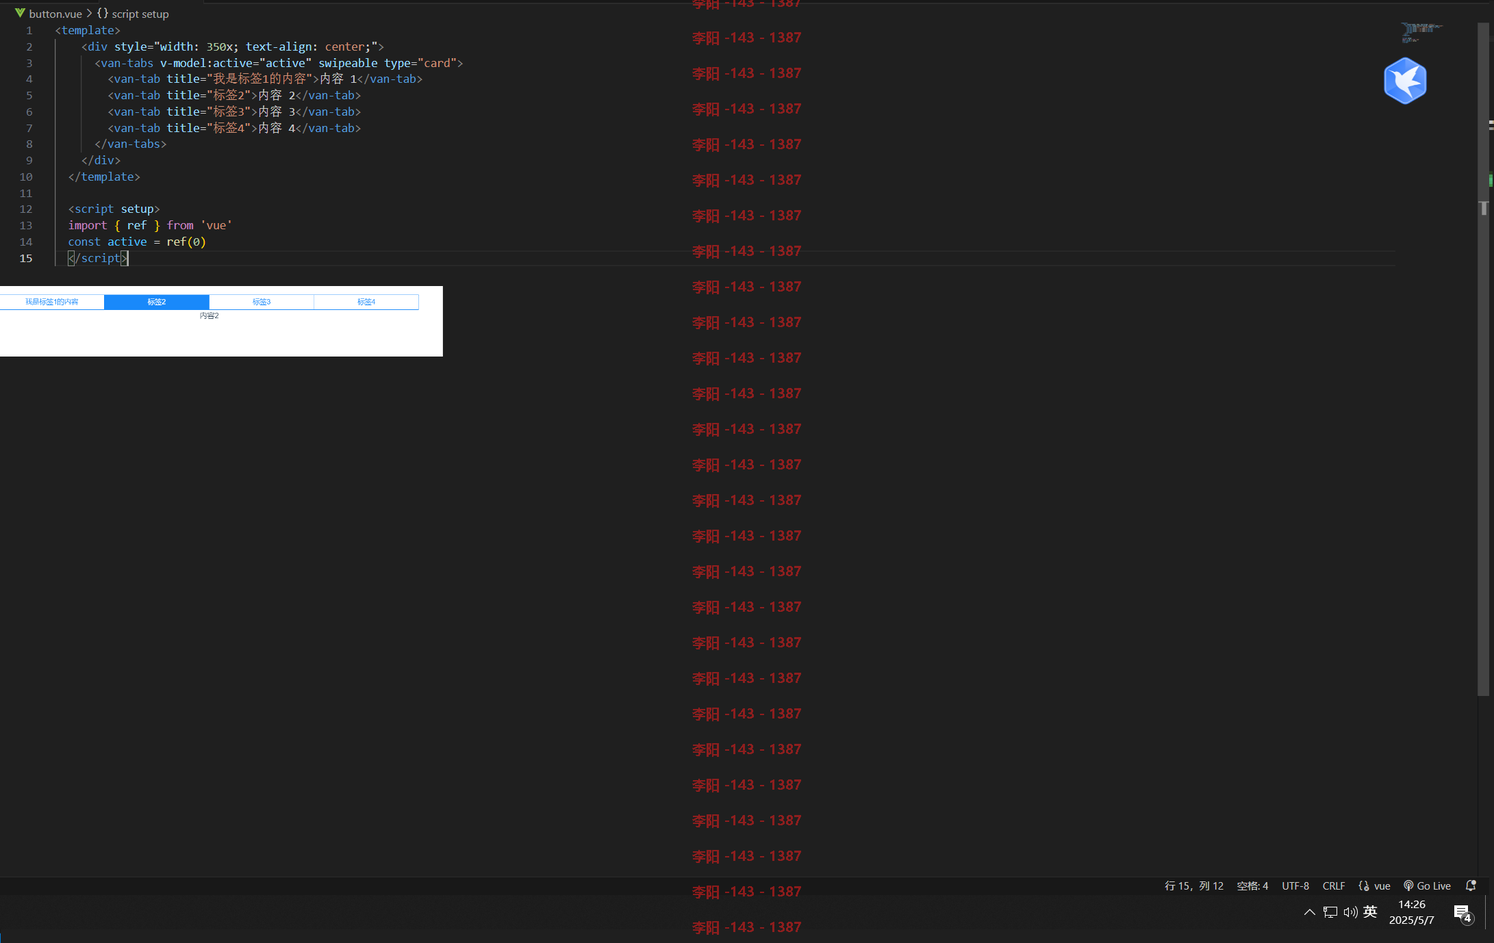Select the 我是标签1的内容 tab
Viewport: 1494px width, 943px height.
click(x=52, y=302)
